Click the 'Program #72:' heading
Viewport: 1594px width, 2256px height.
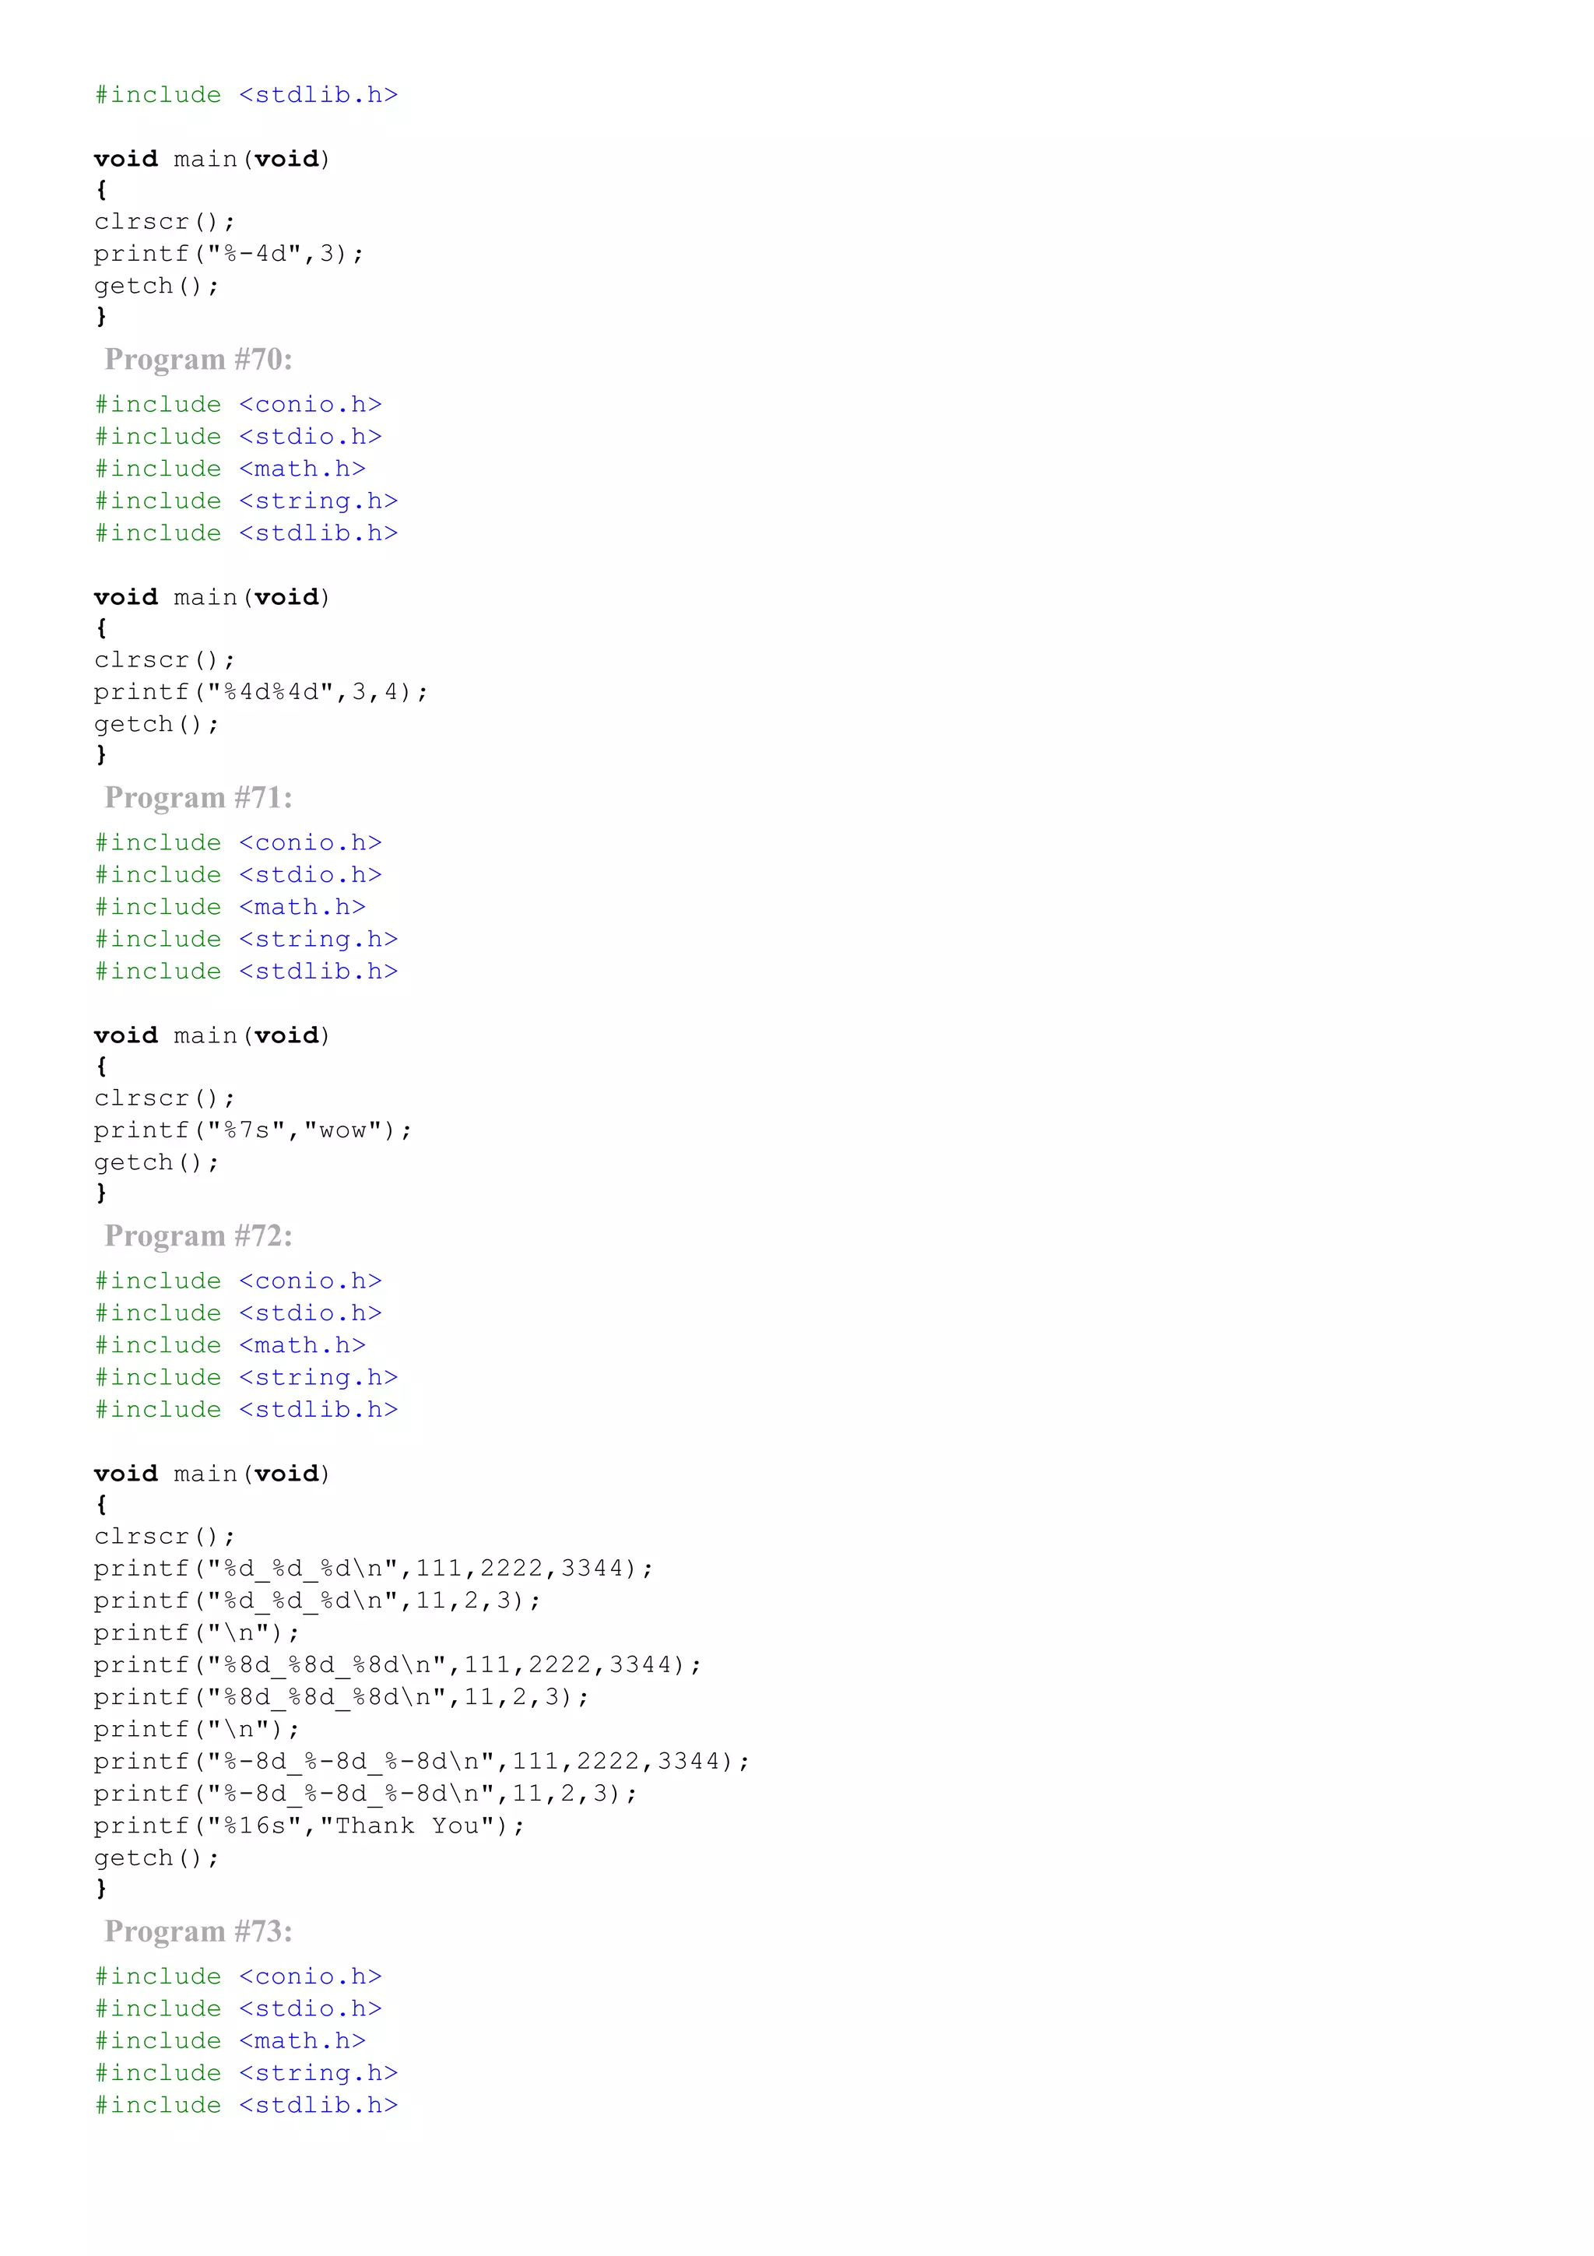pyautogui.click(x=198, y=1236)
